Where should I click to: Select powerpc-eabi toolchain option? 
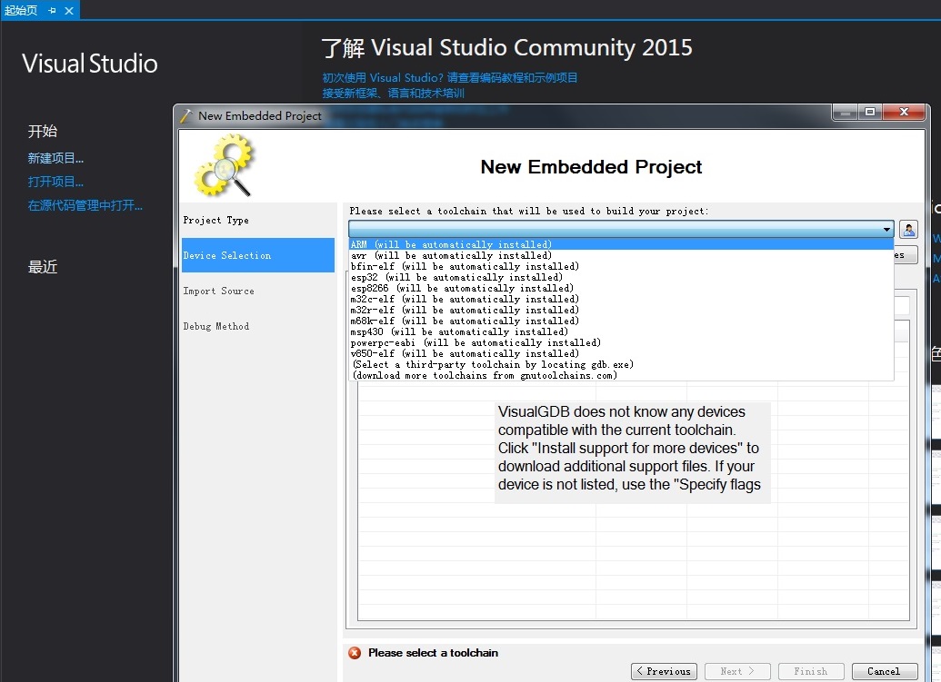point(621,342)
